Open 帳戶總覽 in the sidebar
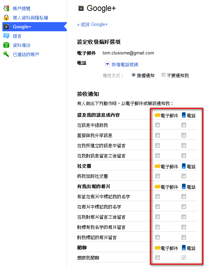 coord(22,9)
